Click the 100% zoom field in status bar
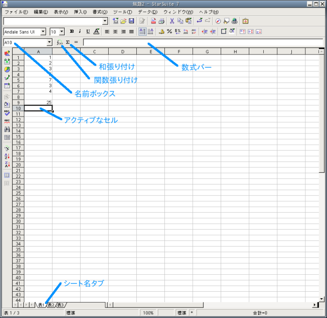Screen dimensions: 327x318 point(148,312)
